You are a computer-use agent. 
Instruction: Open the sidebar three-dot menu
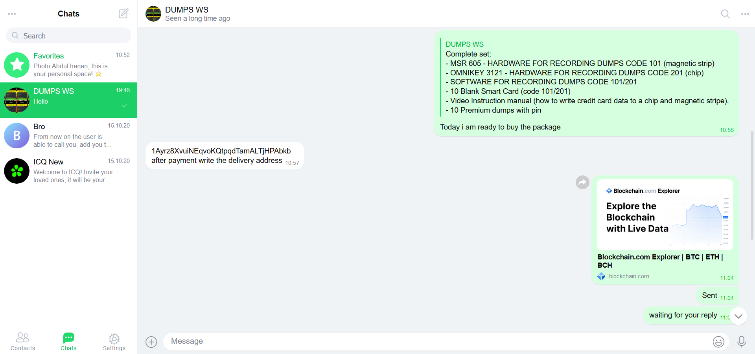tap(12, 14)
